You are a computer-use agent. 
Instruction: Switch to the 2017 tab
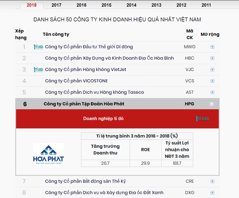[x=57, y=5]
